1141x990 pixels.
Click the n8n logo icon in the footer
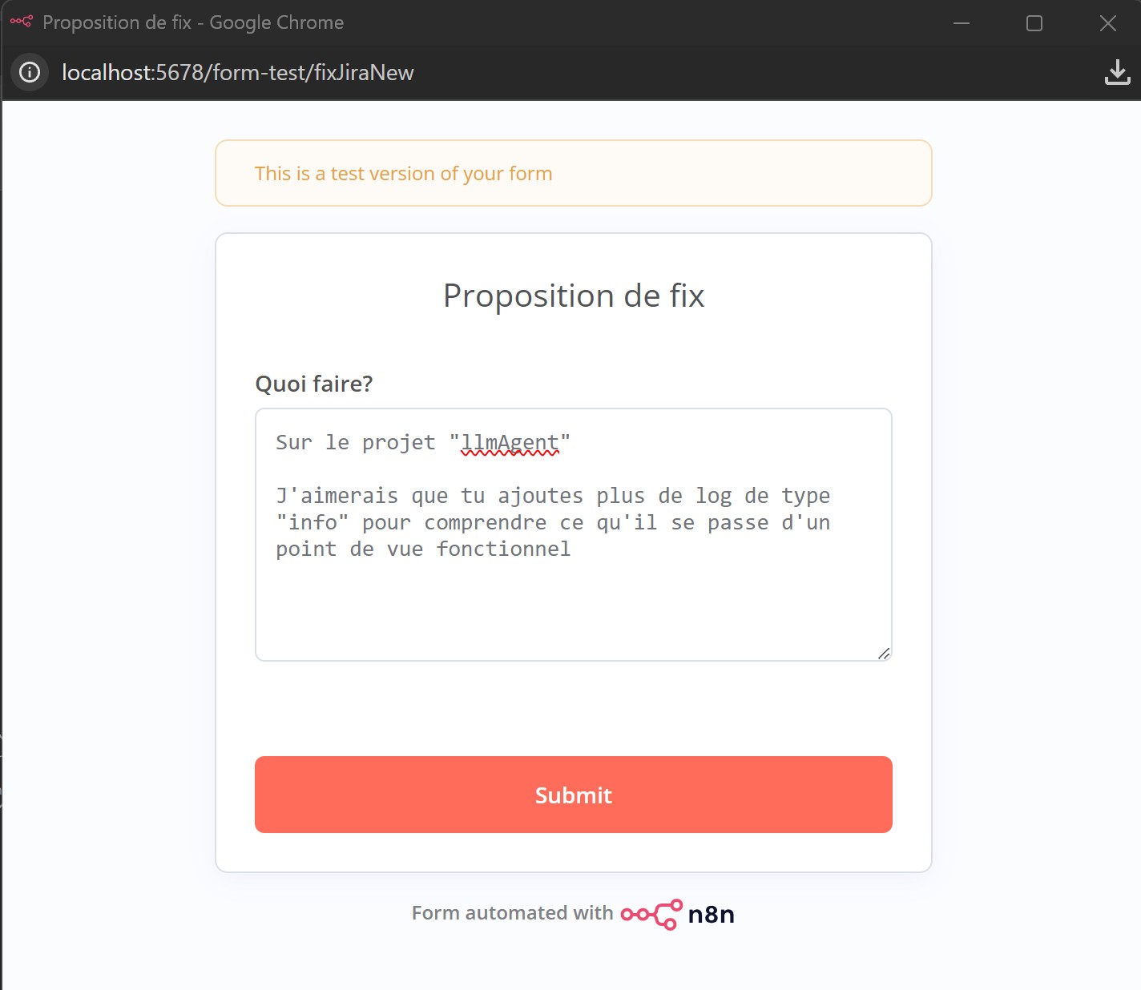click(651, 914)
